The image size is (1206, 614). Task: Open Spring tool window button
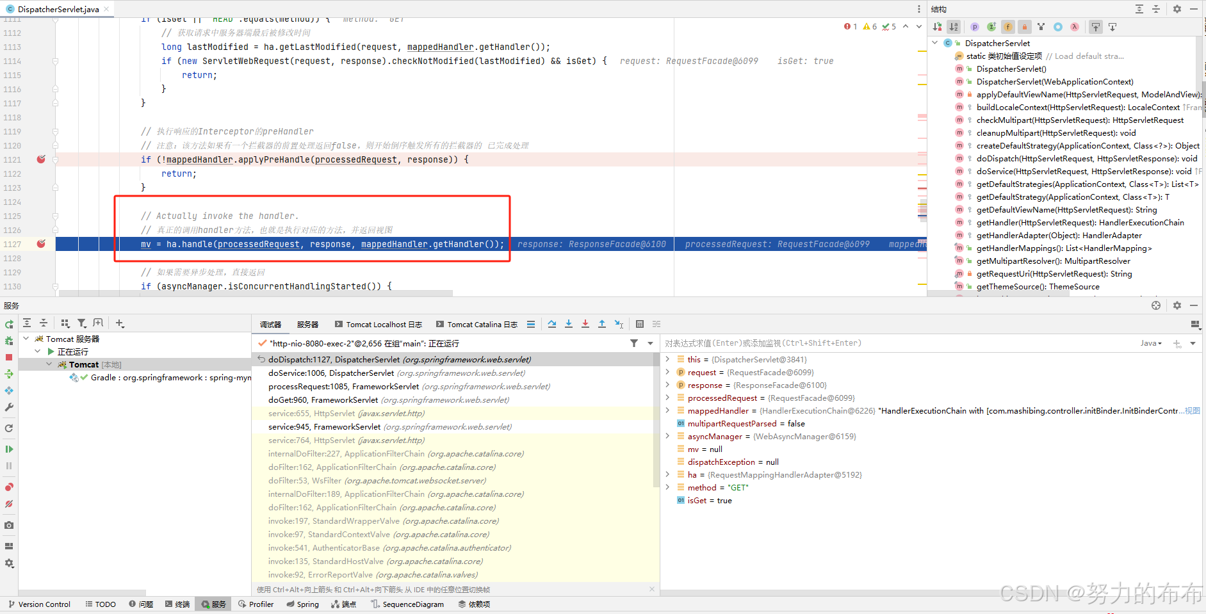302,604
